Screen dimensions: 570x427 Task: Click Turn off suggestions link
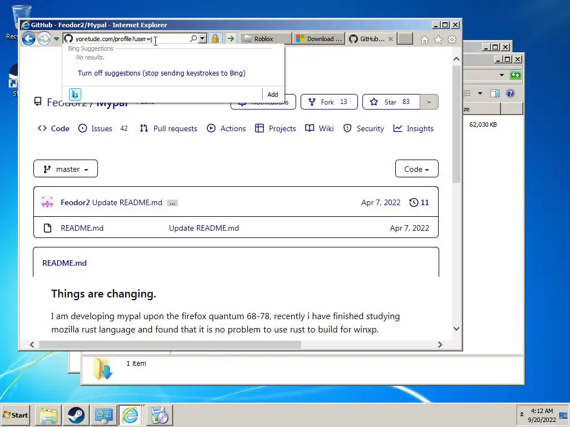coord(161,73)
